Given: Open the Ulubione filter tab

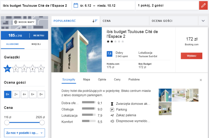Looking at the screenshot, I should [x=13, y=44].
